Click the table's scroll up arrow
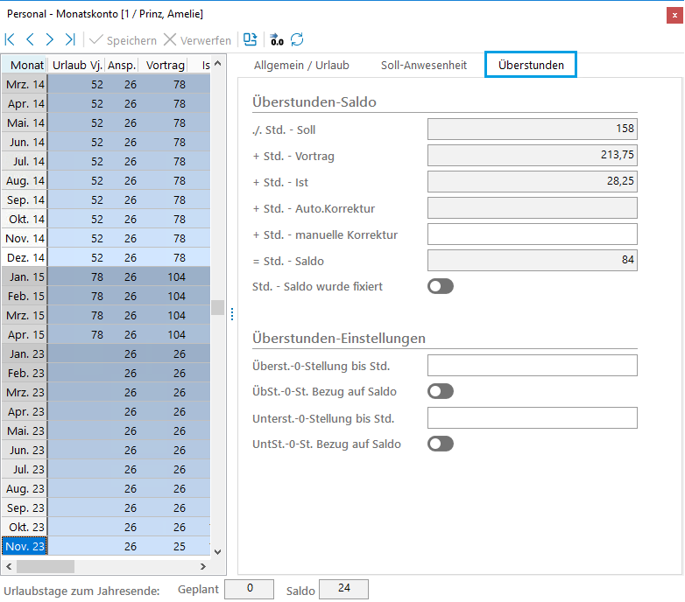Viewport: 685px width, 602px height. [218, 64]
